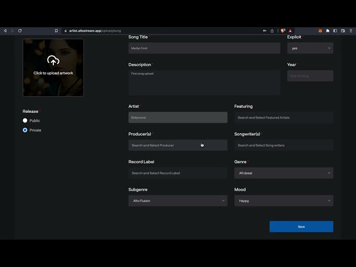The image size is (356, 267).
Task: Select the Private release option
Action: click(25, 130)
